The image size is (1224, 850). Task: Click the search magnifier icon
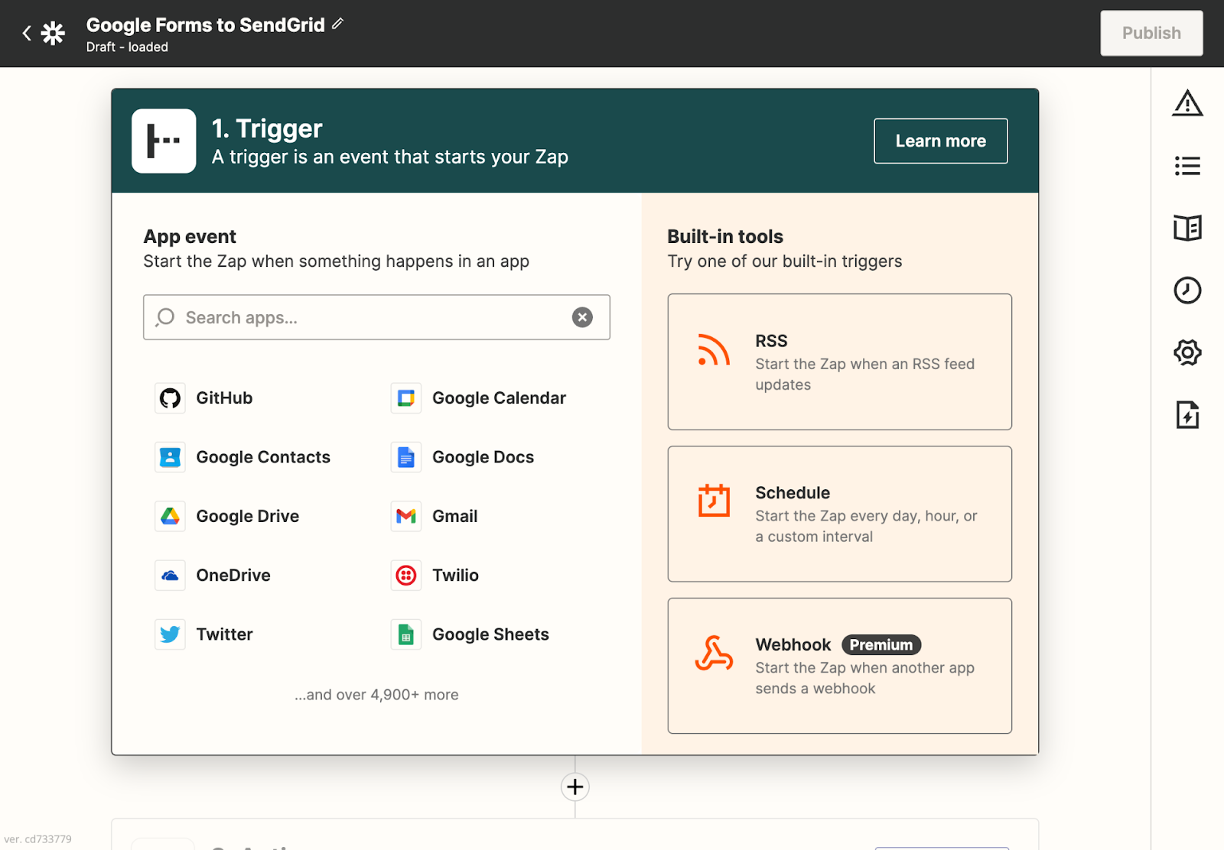(165, 317)
